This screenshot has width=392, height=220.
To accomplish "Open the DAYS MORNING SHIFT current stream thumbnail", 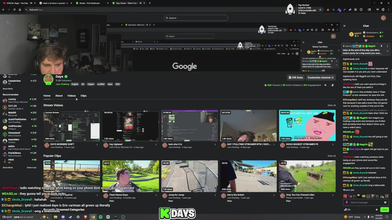I will coord(72,126).
